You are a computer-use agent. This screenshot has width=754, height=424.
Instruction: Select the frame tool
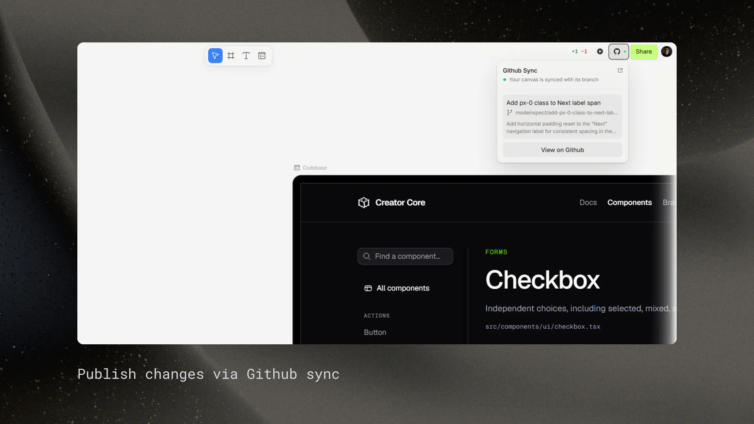[x=231, y=56]
